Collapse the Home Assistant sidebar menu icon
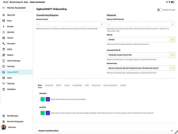The width and height of the screenshot is (178, 134). click(x=4, y=8)
